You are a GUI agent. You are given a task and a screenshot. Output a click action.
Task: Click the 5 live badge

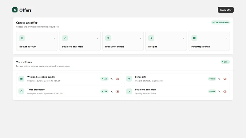225,62
